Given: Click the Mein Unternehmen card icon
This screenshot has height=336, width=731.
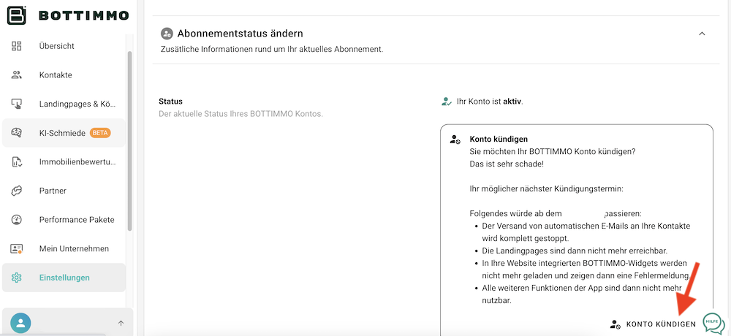Looking at the screenshot, I should 17,248.
